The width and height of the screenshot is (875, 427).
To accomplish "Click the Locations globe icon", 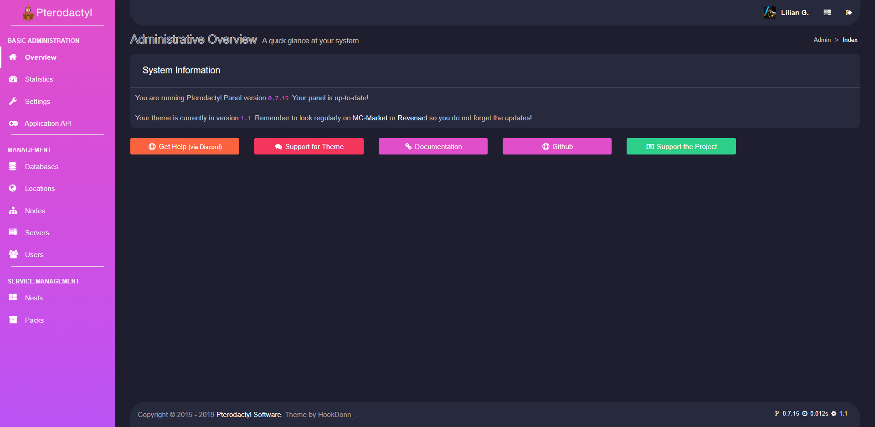I will 13,188.
